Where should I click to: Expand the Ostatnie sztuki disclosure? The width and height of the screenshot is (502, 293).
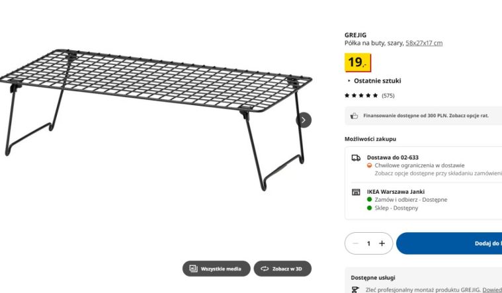coord(374,81)
